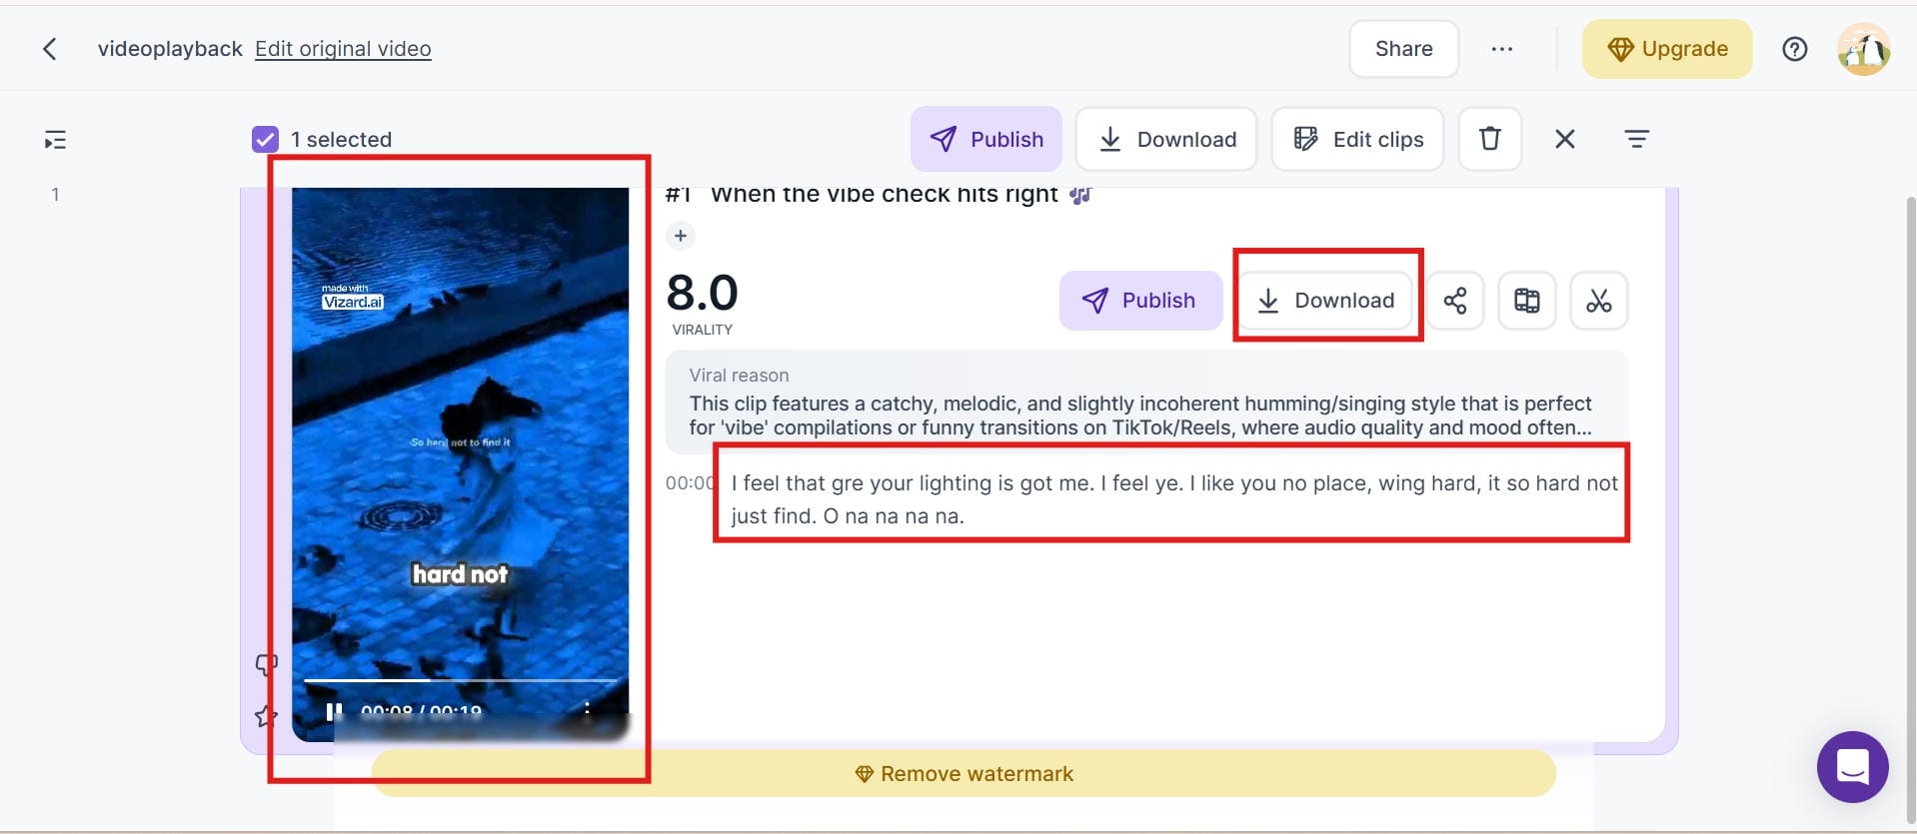Open the user profile avatar
Viewport: 1917px width, 834px height.
1863,49
